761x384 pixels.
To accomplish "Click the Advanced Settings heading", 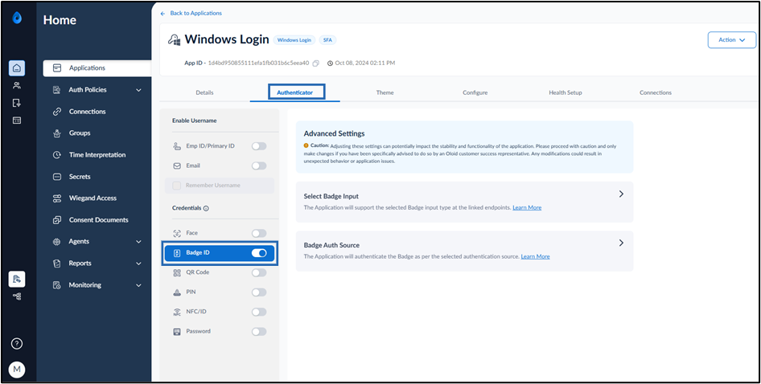I will coord(335,134).
